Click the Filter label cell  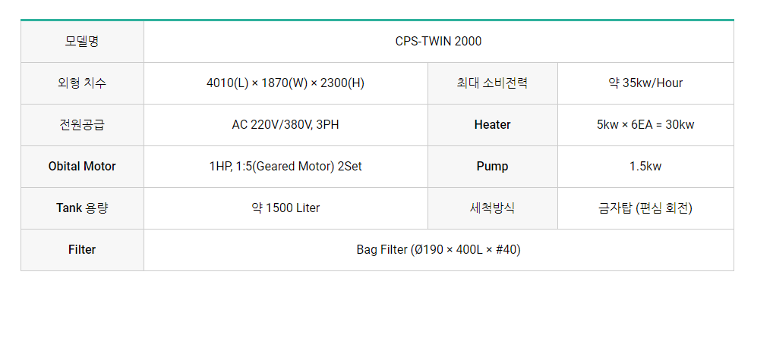[x=82, y=250]
